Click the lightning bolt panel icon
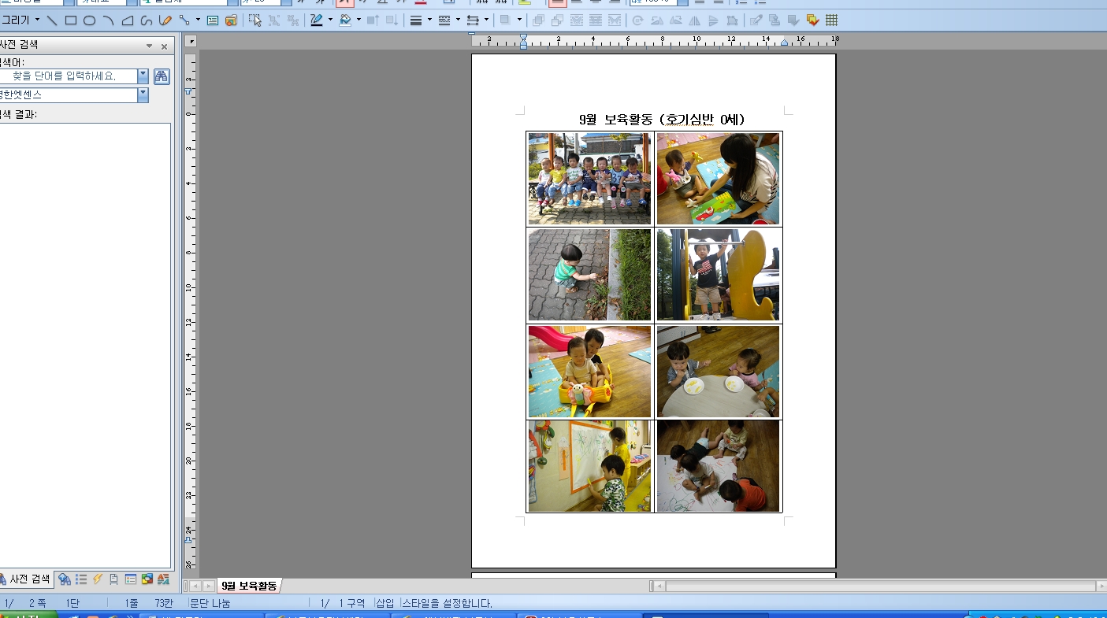 pos(98,579)
